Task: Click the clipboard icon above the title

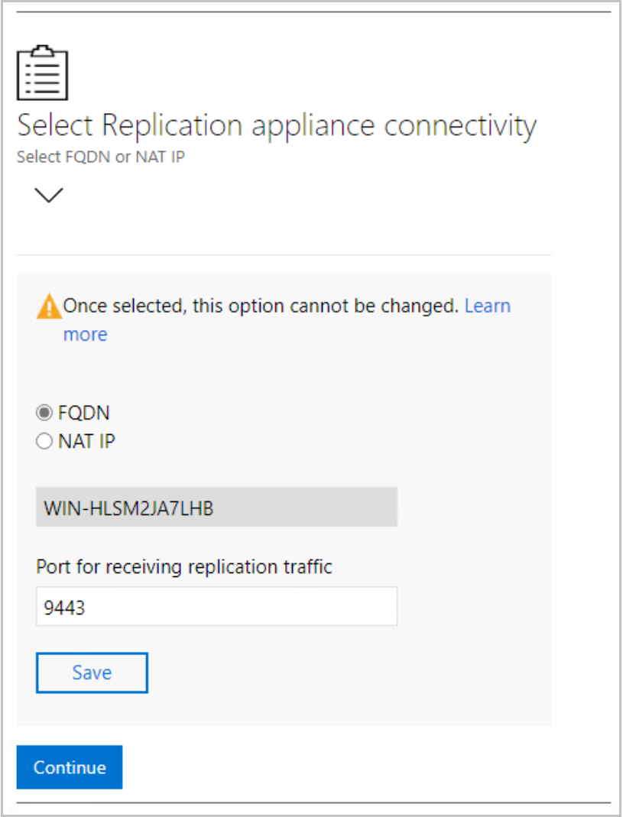Action: pyautogui.click(x=43, y=72)
